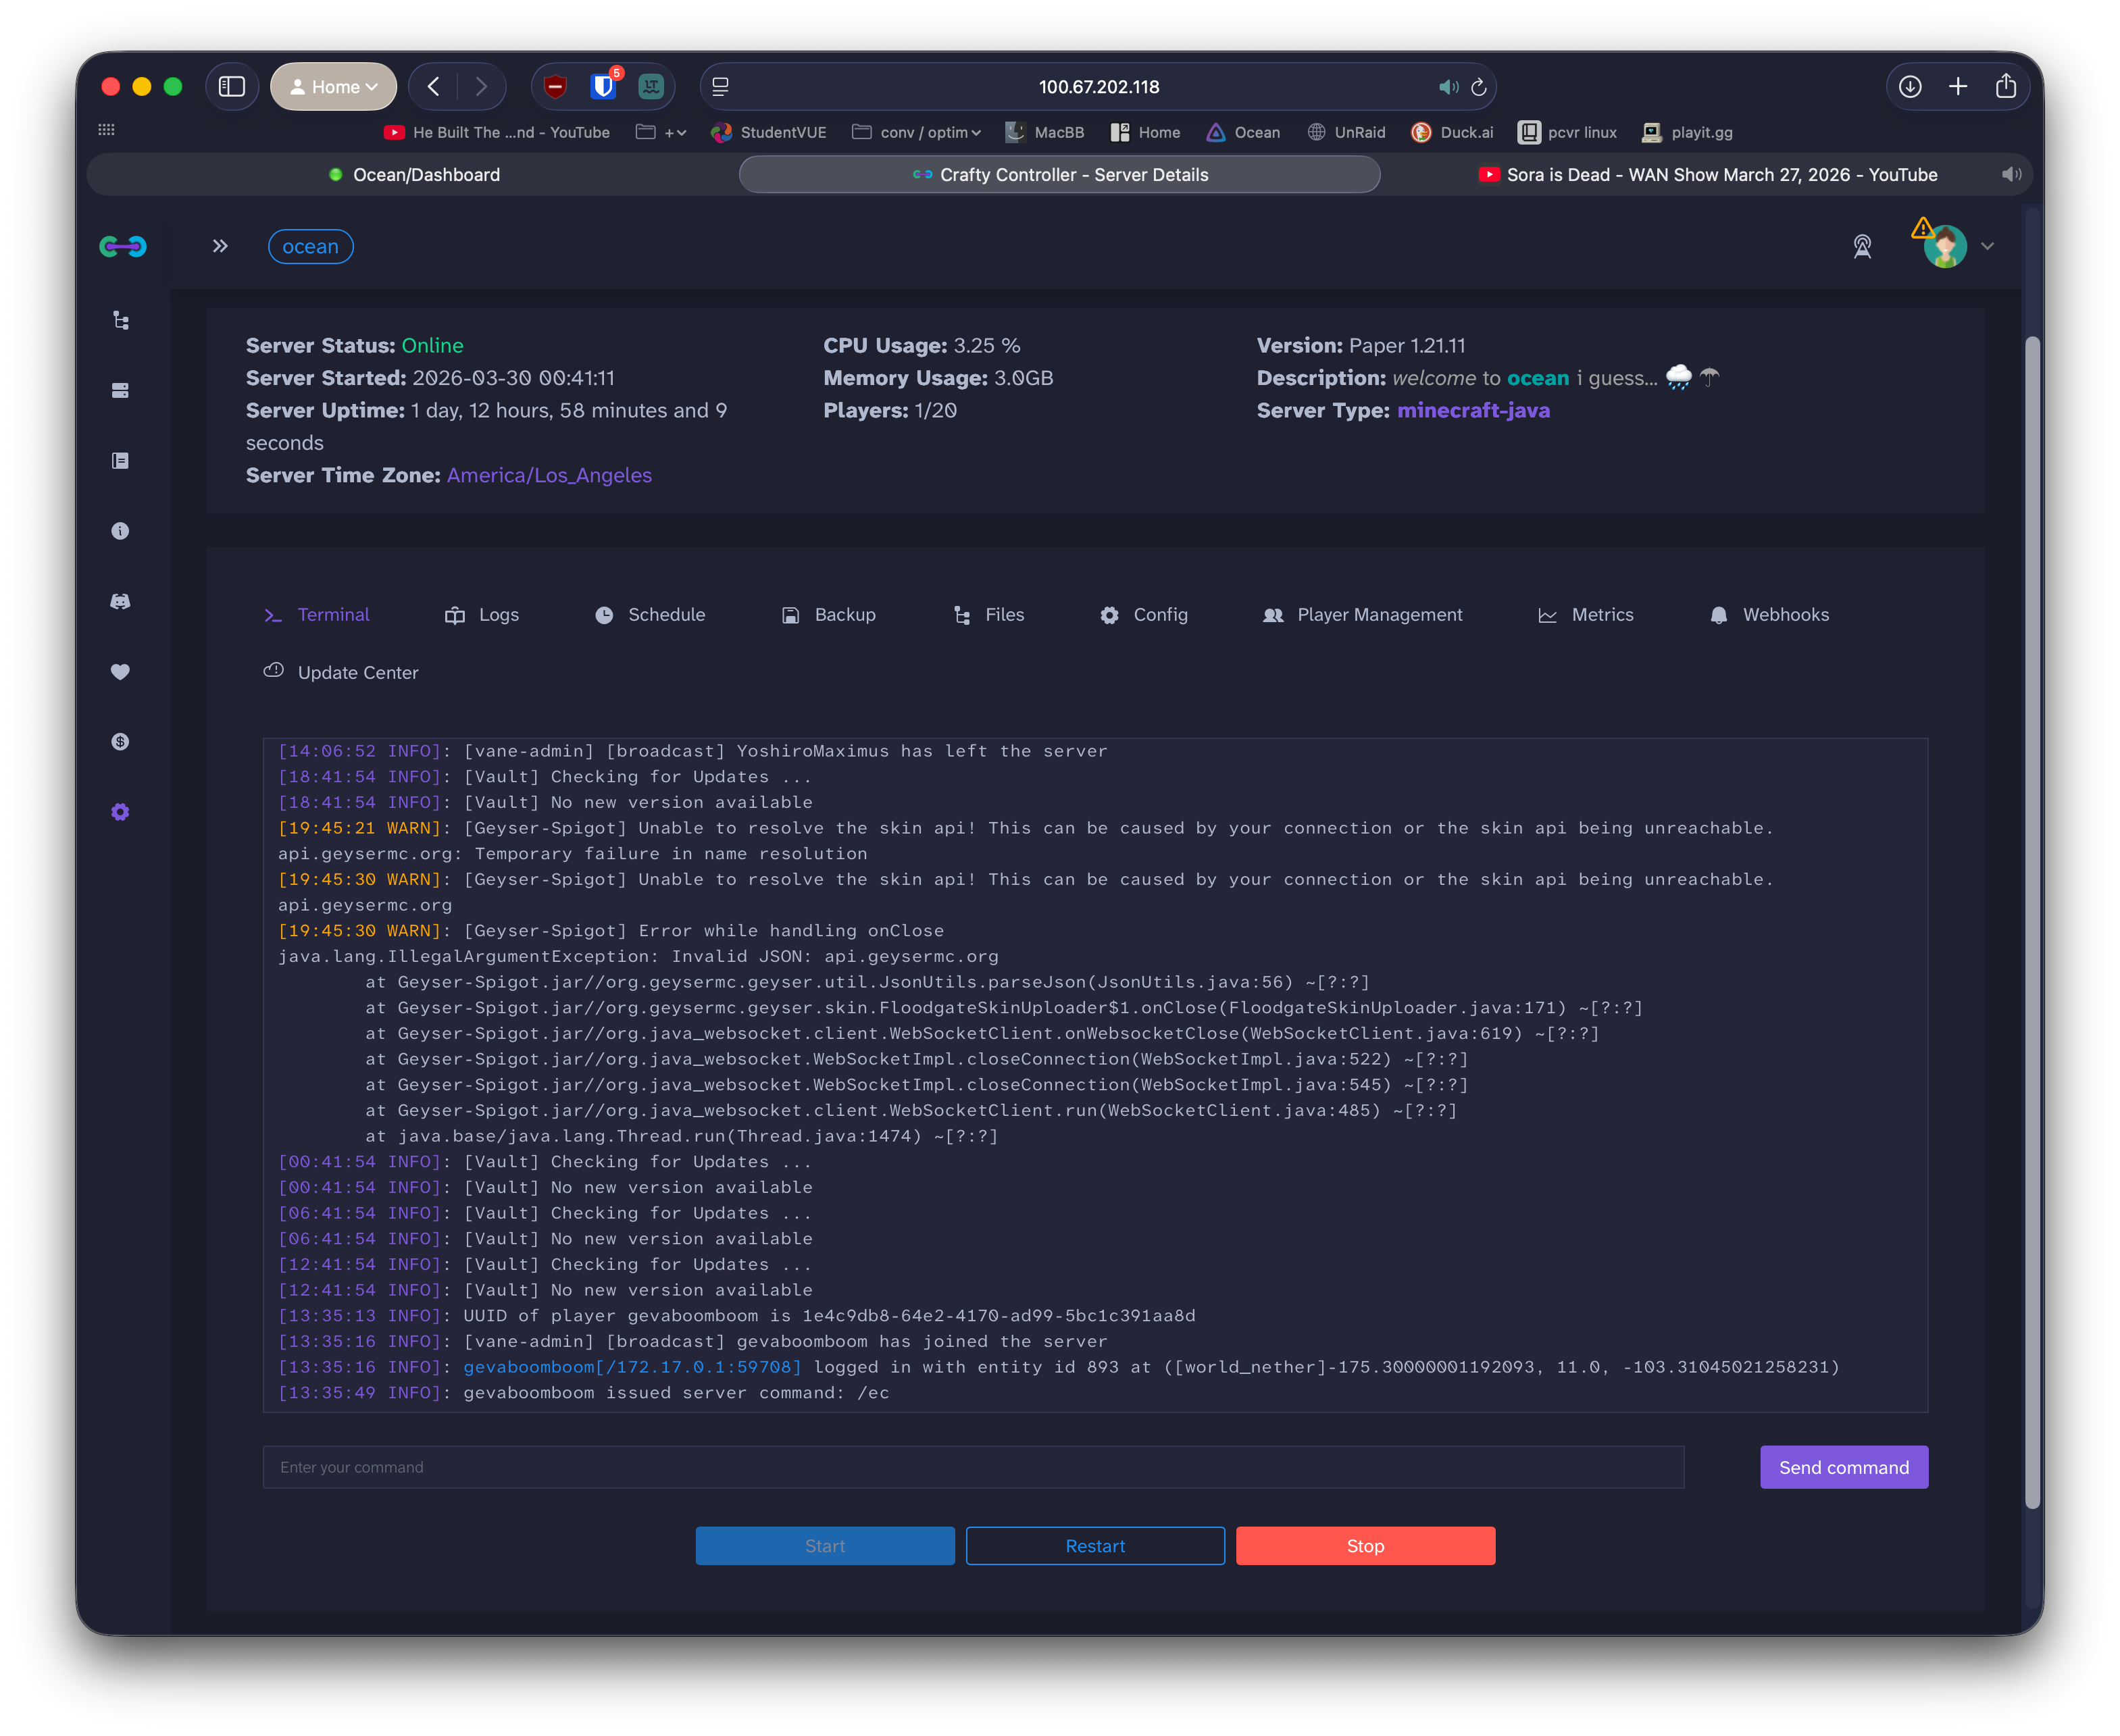Click the dollar coin sidebar icon
The image size is (2120, 1736).
[120, 741]
